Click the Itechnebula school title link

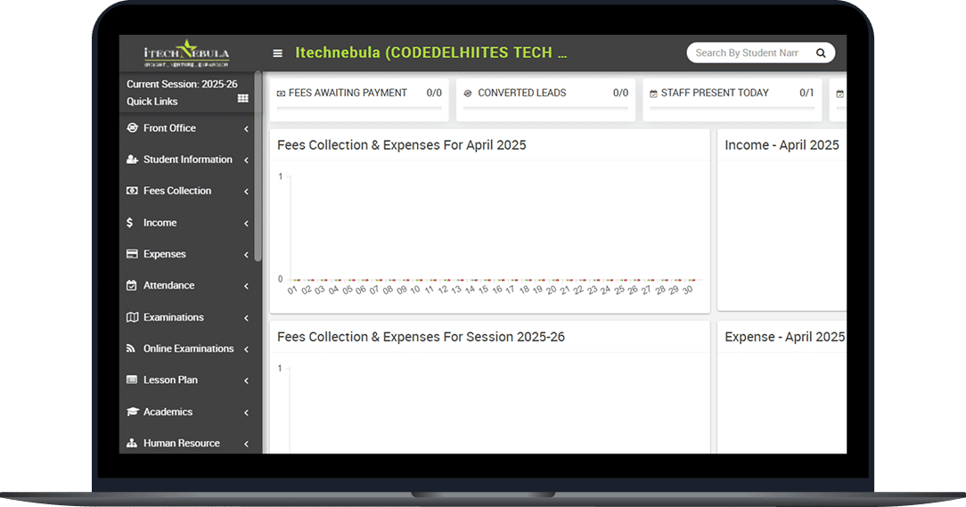(430, 53)
